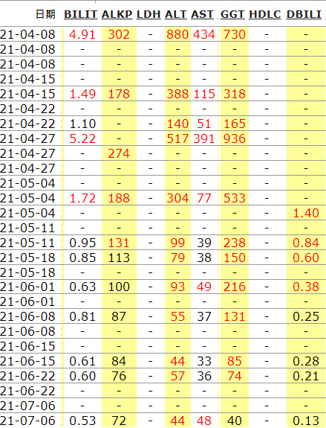Select AST value 391
The width and height of the screenshot is (326, 428).
[204, 138]
